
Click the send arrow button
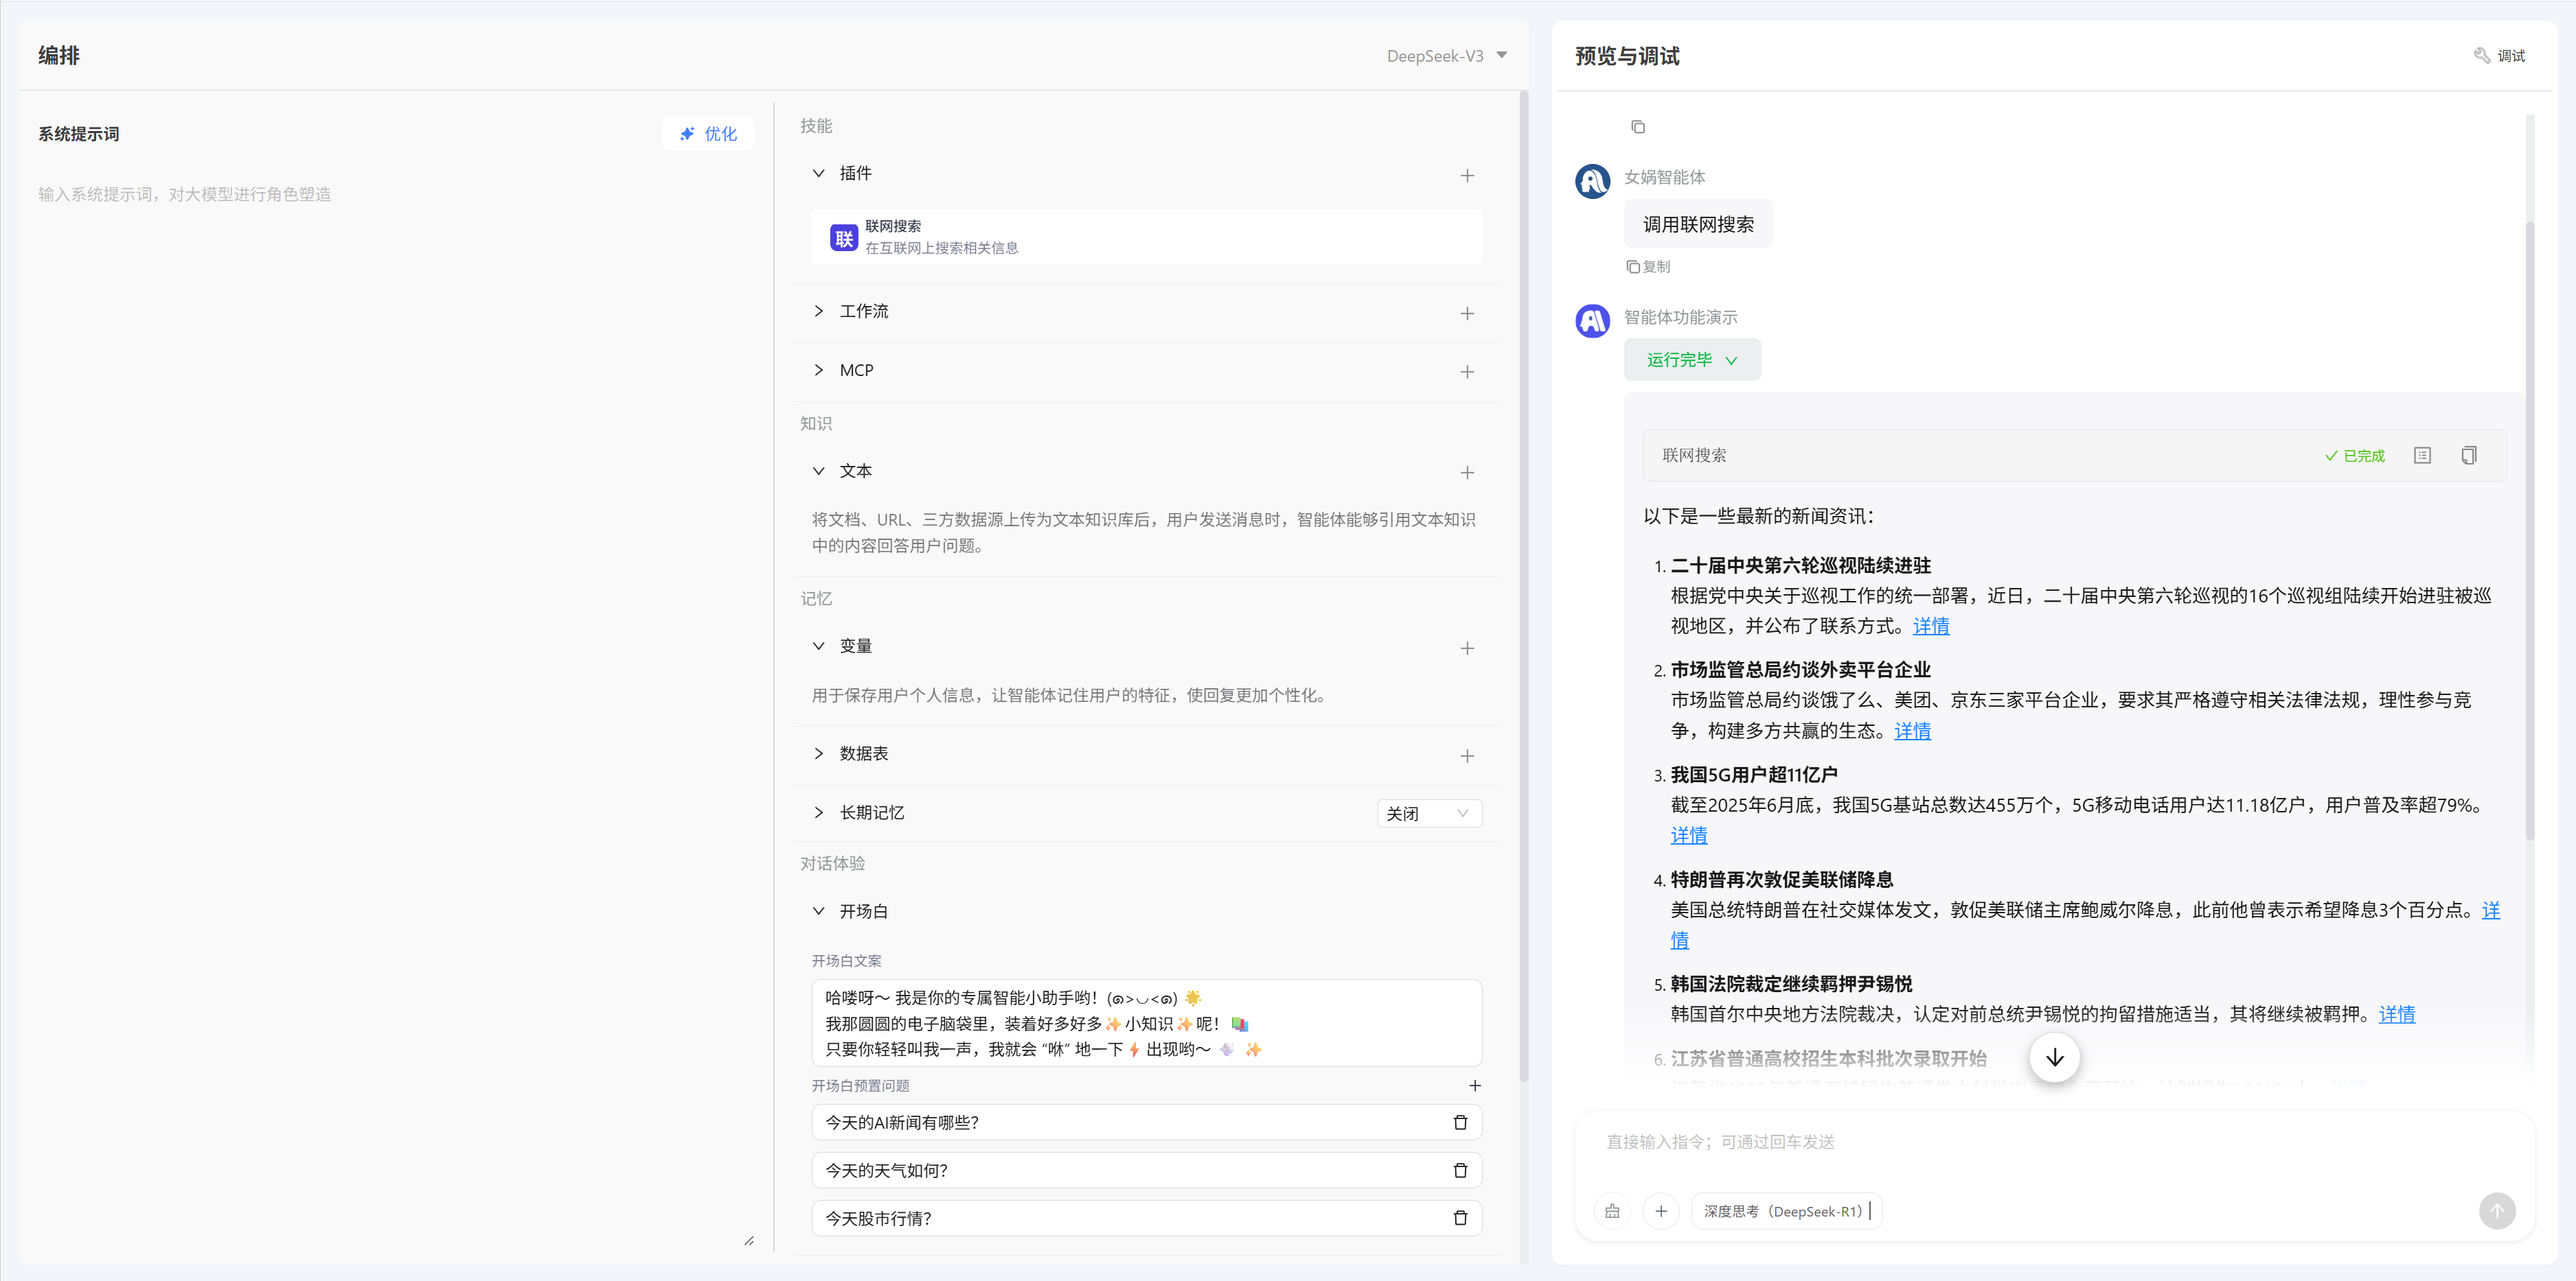pyautogui.click(x=2496, y=1211)
